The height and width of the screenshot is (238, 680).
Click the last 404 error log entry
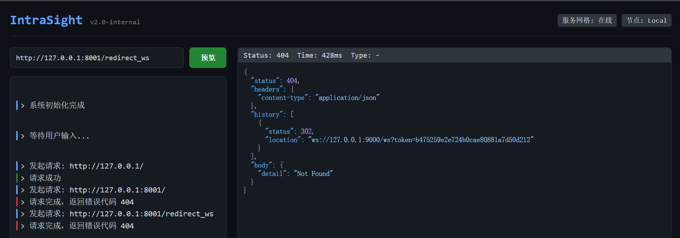pos(82,226)
